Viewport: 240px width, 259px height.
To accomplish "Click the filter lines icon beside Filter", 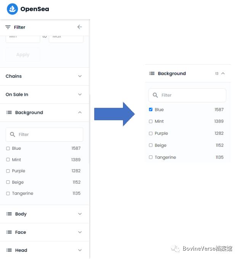I will [x=8, y=27].
